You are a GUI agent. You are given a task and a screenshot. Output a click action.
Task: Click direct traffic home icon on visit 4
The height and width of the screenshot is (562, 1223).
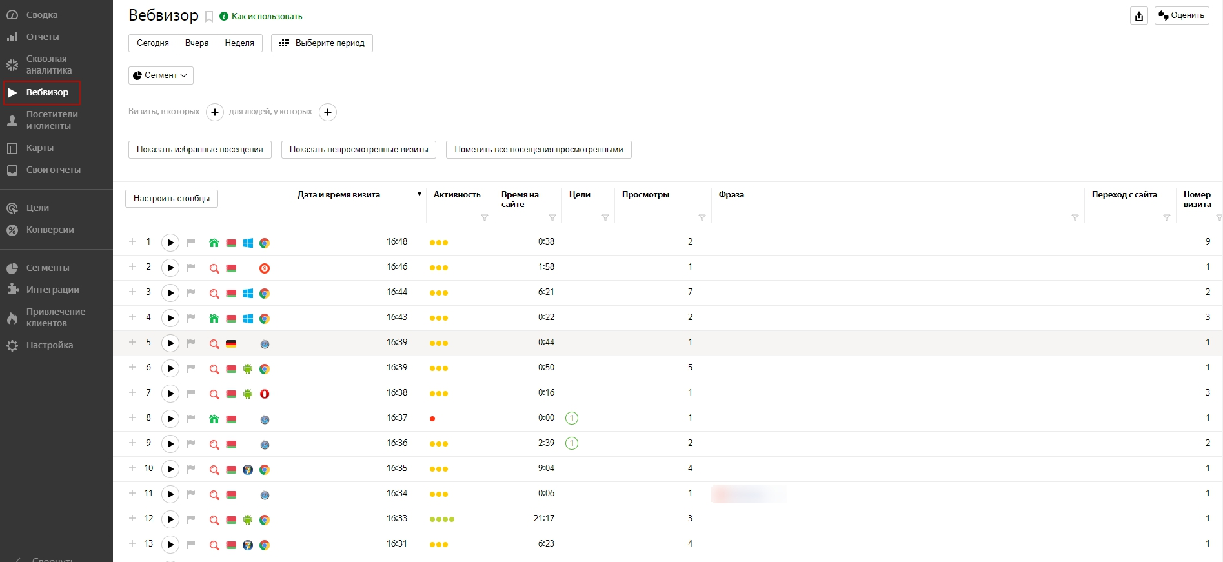point(214,318)
